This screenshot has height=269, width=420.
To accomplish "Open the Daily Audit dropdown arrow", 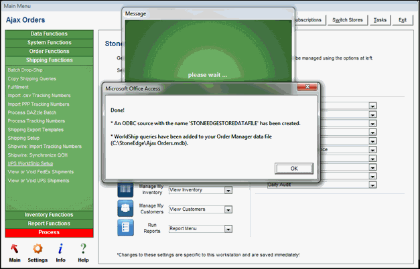I will [372, 185].
